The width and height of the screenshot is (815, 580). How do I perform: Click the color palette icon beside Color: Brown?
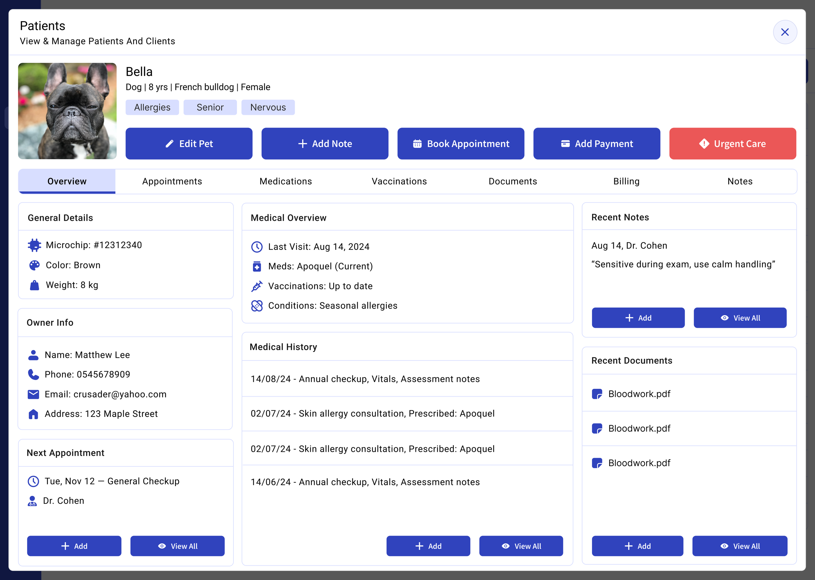tap(34, 265)
